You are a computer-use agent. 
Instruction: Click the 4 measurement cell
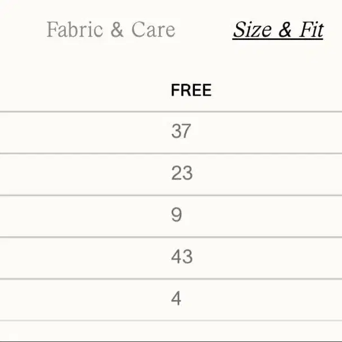click(176, 298)
